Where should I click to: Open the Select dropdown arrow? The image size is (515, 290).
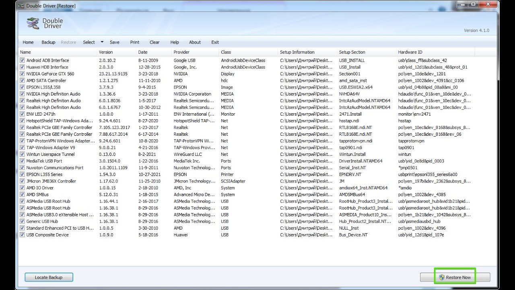point(102,42)
